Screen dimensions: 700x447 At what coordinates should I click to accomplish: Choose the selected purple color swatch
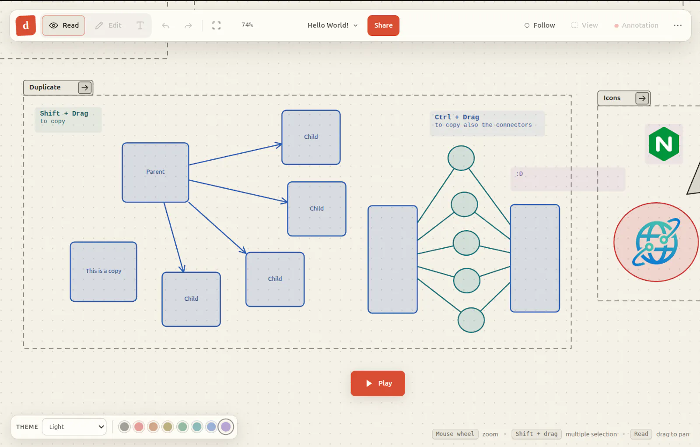(226, 427)
